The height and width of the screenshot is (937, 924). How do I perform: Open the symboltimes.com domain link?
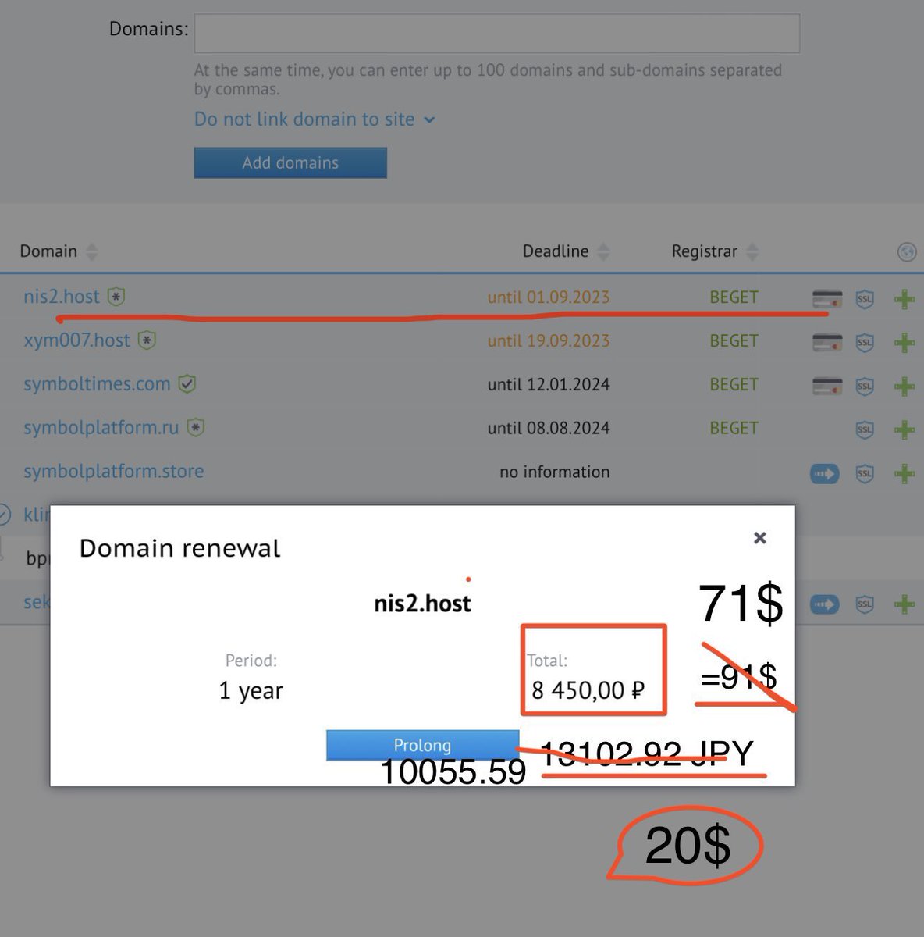97,384
